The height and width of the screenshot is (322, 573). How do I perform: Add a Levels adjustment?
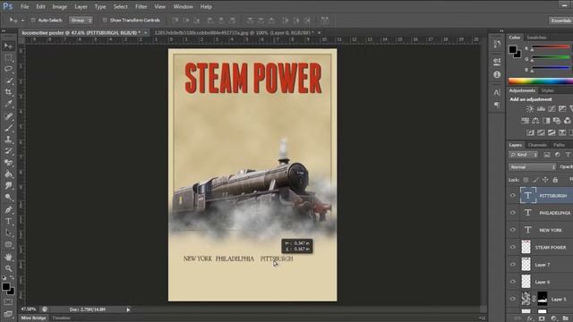(541, 109)
